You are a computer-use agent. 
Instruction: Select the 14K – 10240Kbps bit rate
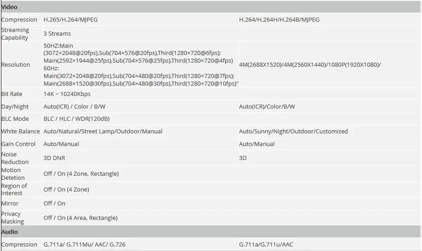tap(67, 94)
